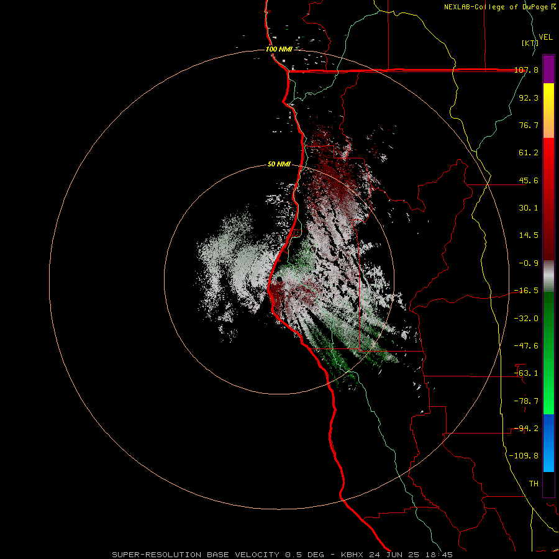Select the 30.1 velocity legend value

pyautogui.click(x=529, y=208)
